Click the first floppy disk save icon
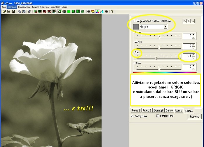204x147 pixels. tap(9, 12)
